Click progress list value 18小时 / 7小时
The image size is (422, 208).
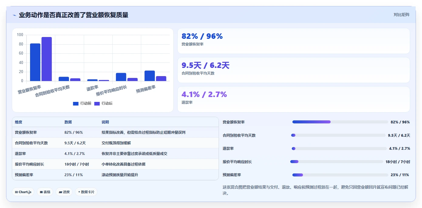click(398, 162)
